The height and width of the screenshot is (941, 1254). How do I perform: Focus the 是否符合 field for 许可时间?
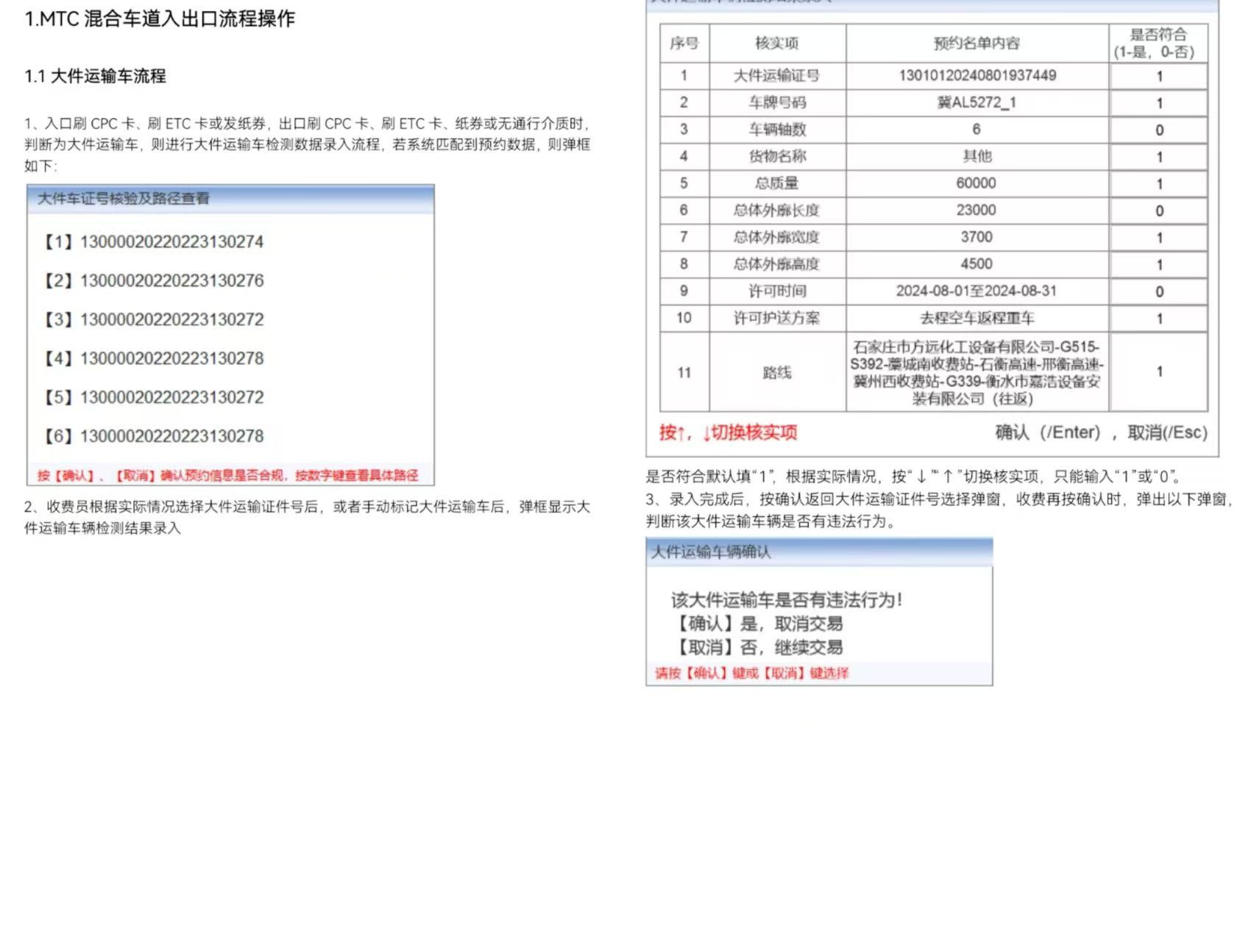pyautogui.click(x=1159, y=292)
